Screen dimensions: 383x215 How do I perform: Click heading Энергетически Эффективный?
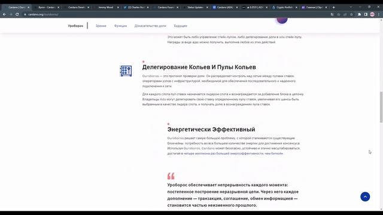click(x=211, y=130)
